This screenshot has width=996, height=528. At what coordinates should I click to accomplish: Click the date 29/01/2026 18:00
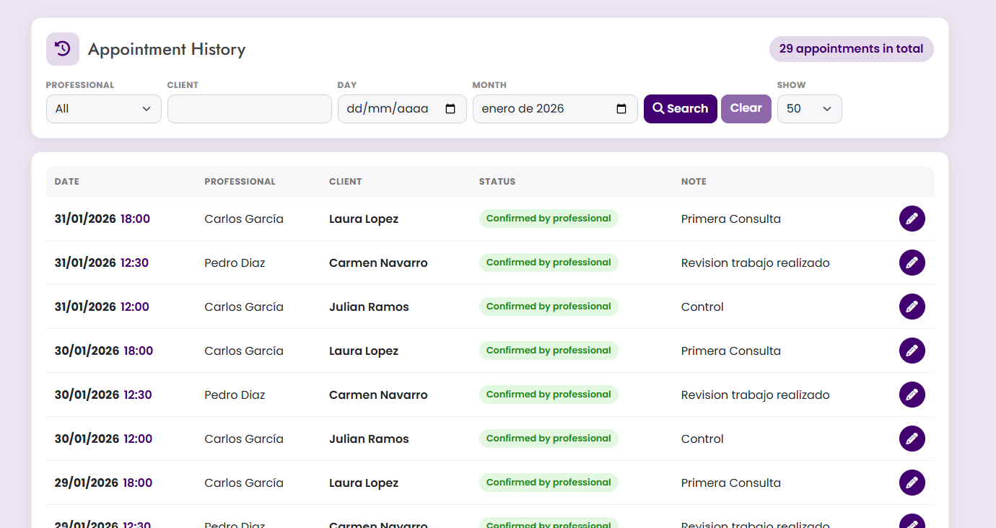point(104,483)
